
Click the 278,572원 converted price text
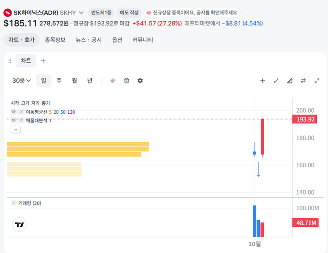point(54,24)
